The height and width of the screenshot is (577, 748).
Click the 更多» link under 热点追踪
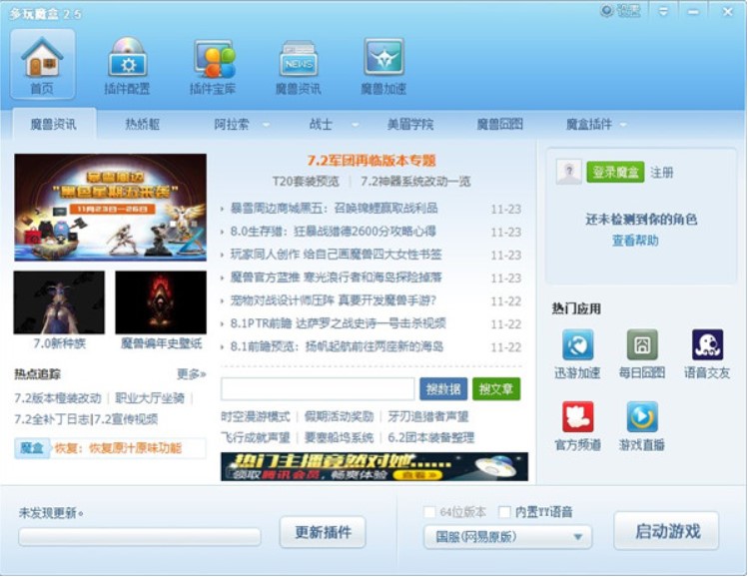[x=192, y=374]
